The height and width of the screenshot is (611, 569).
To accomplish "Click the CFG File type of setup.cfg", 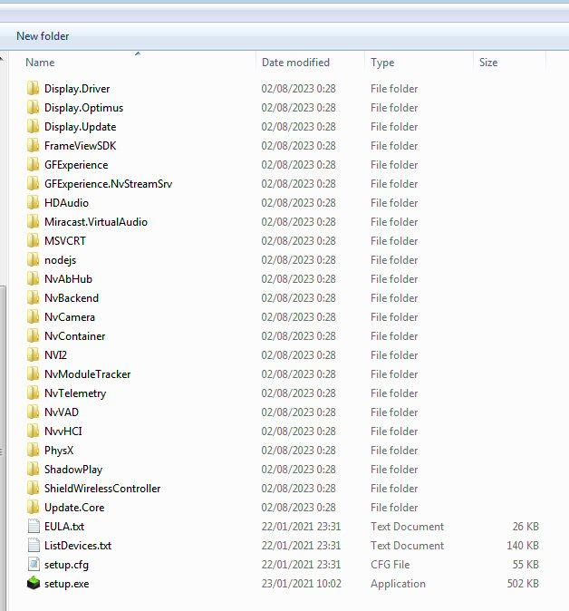I will (x=390, y=565).
